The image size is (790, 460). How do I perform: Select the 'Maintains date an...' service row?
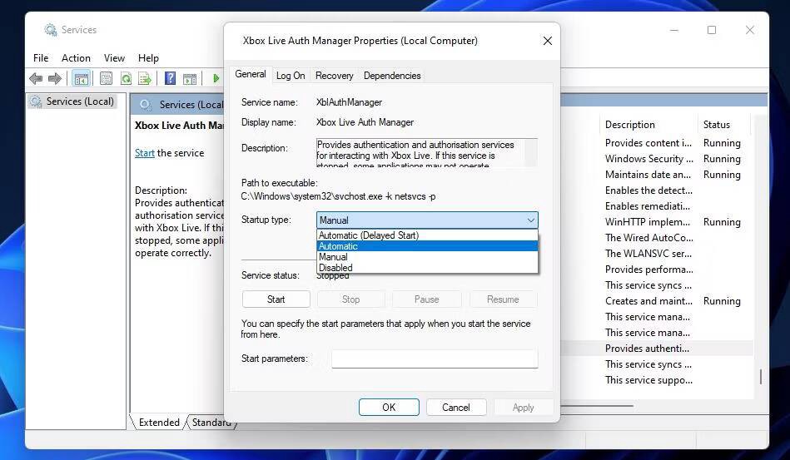(x=648, y=175)
